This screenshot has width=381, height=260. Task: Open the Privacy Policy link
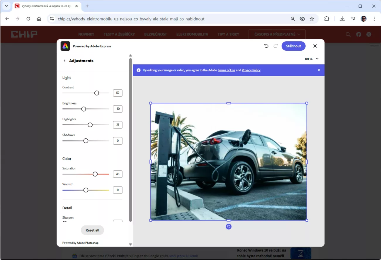click(x=251, y=70)
